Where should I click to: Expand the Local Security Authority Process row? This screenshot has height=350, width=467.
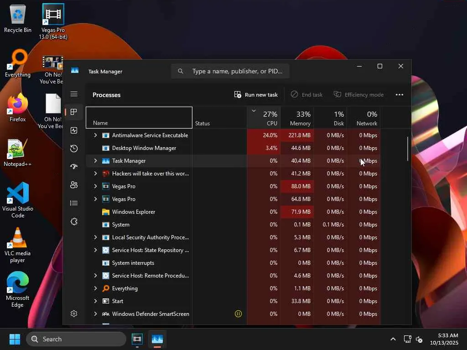95,237
